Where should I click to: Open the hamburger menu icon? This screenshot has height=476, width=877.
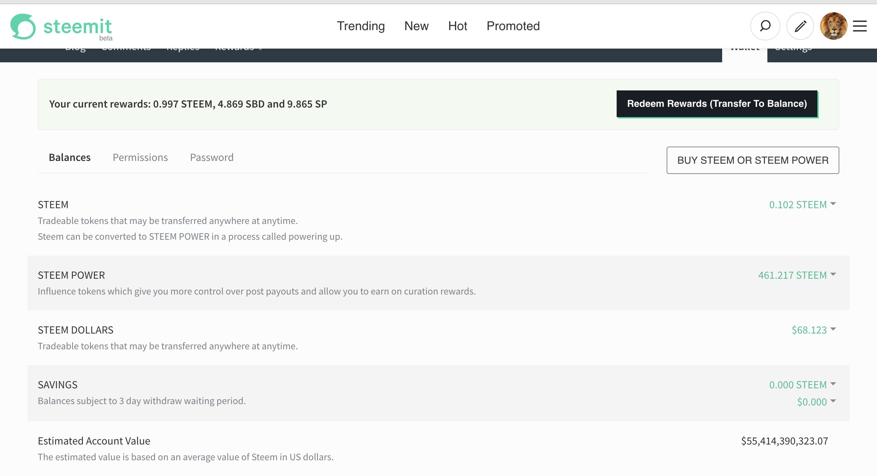click(x=860, y=26)
